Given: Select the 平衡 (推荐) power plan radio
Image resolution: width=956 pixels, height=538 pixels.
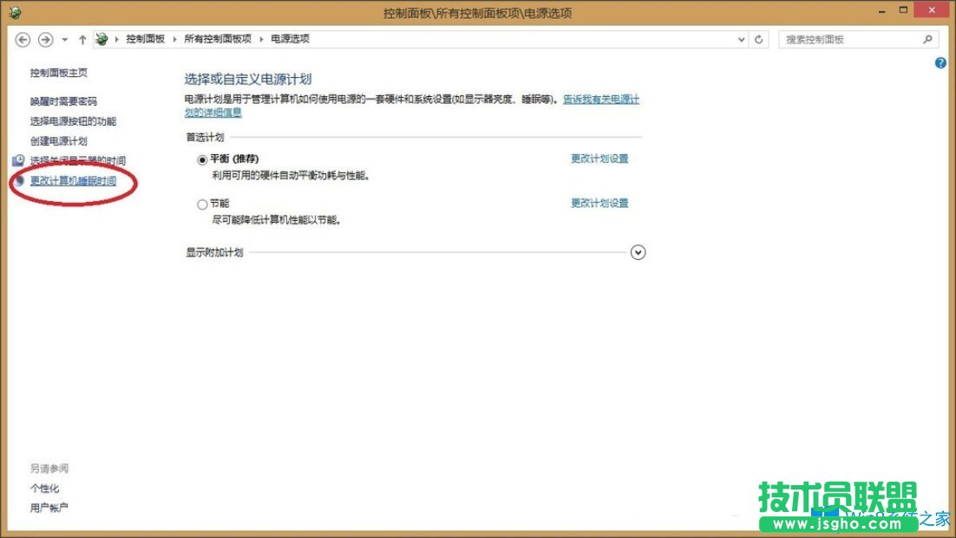Looking at the screenshot, I should [201, 159].
